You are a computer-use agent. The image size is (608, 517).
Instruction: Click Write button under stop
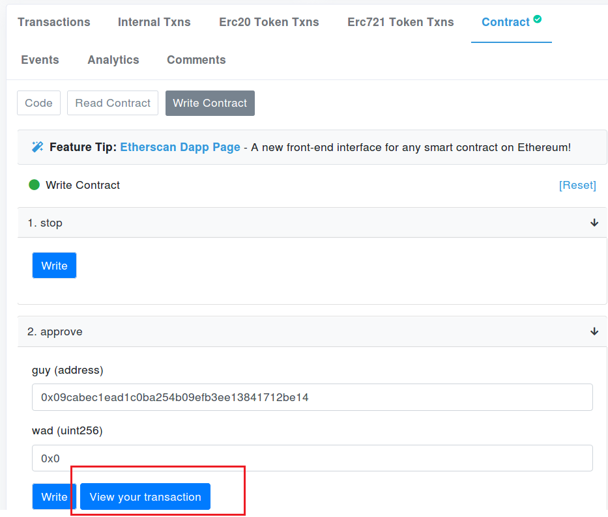54,266
